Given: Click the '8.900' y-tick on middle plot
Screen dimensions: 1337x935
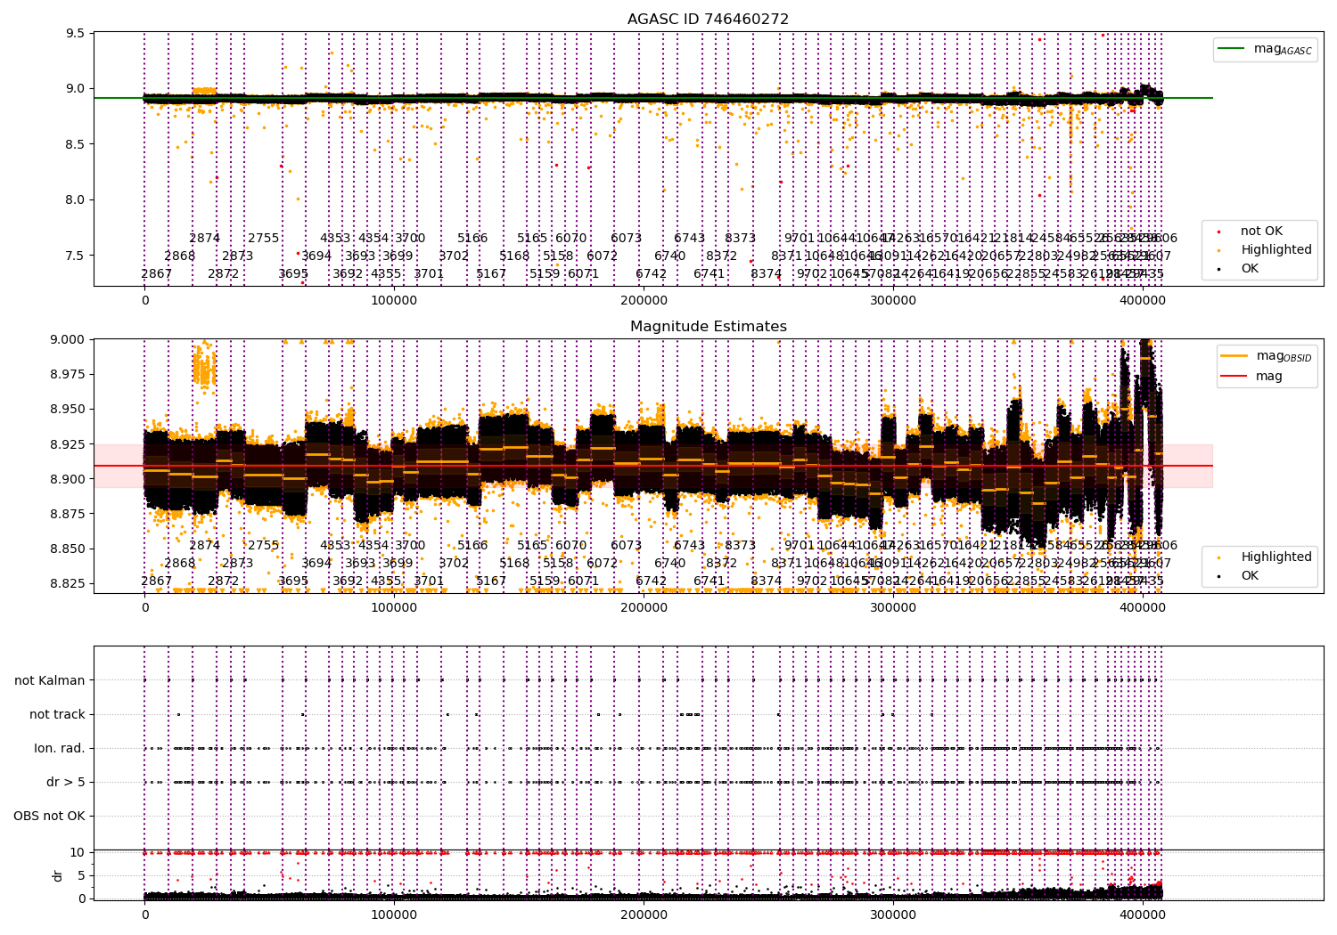Looking at the screenshot, I should pos(69,479).
